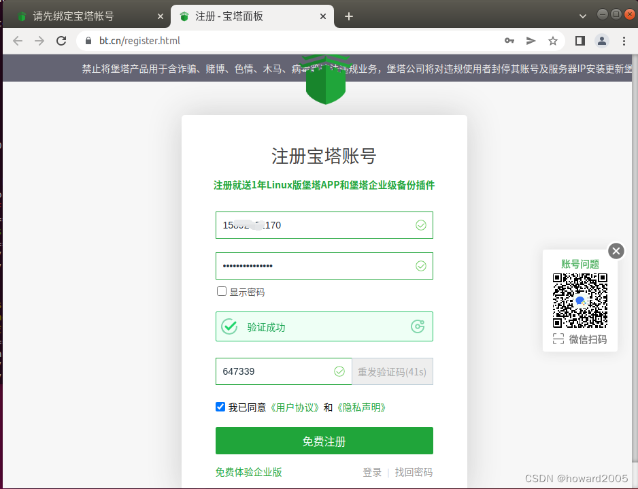Image resolution: width=638 pixels, height=489 pixels.
Task: Click the 注册宝塔账号 heading
Action: point(324,156)
